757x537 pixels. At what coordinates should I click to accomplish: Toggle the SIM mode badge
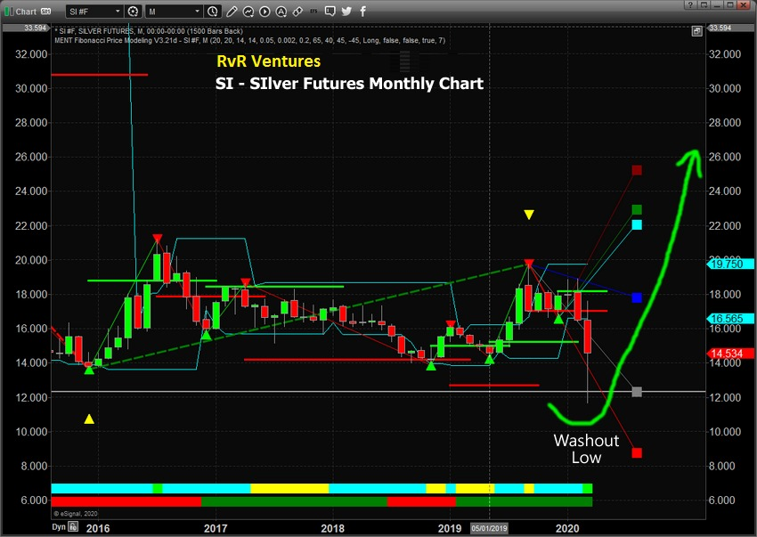[x=46, y=12]
